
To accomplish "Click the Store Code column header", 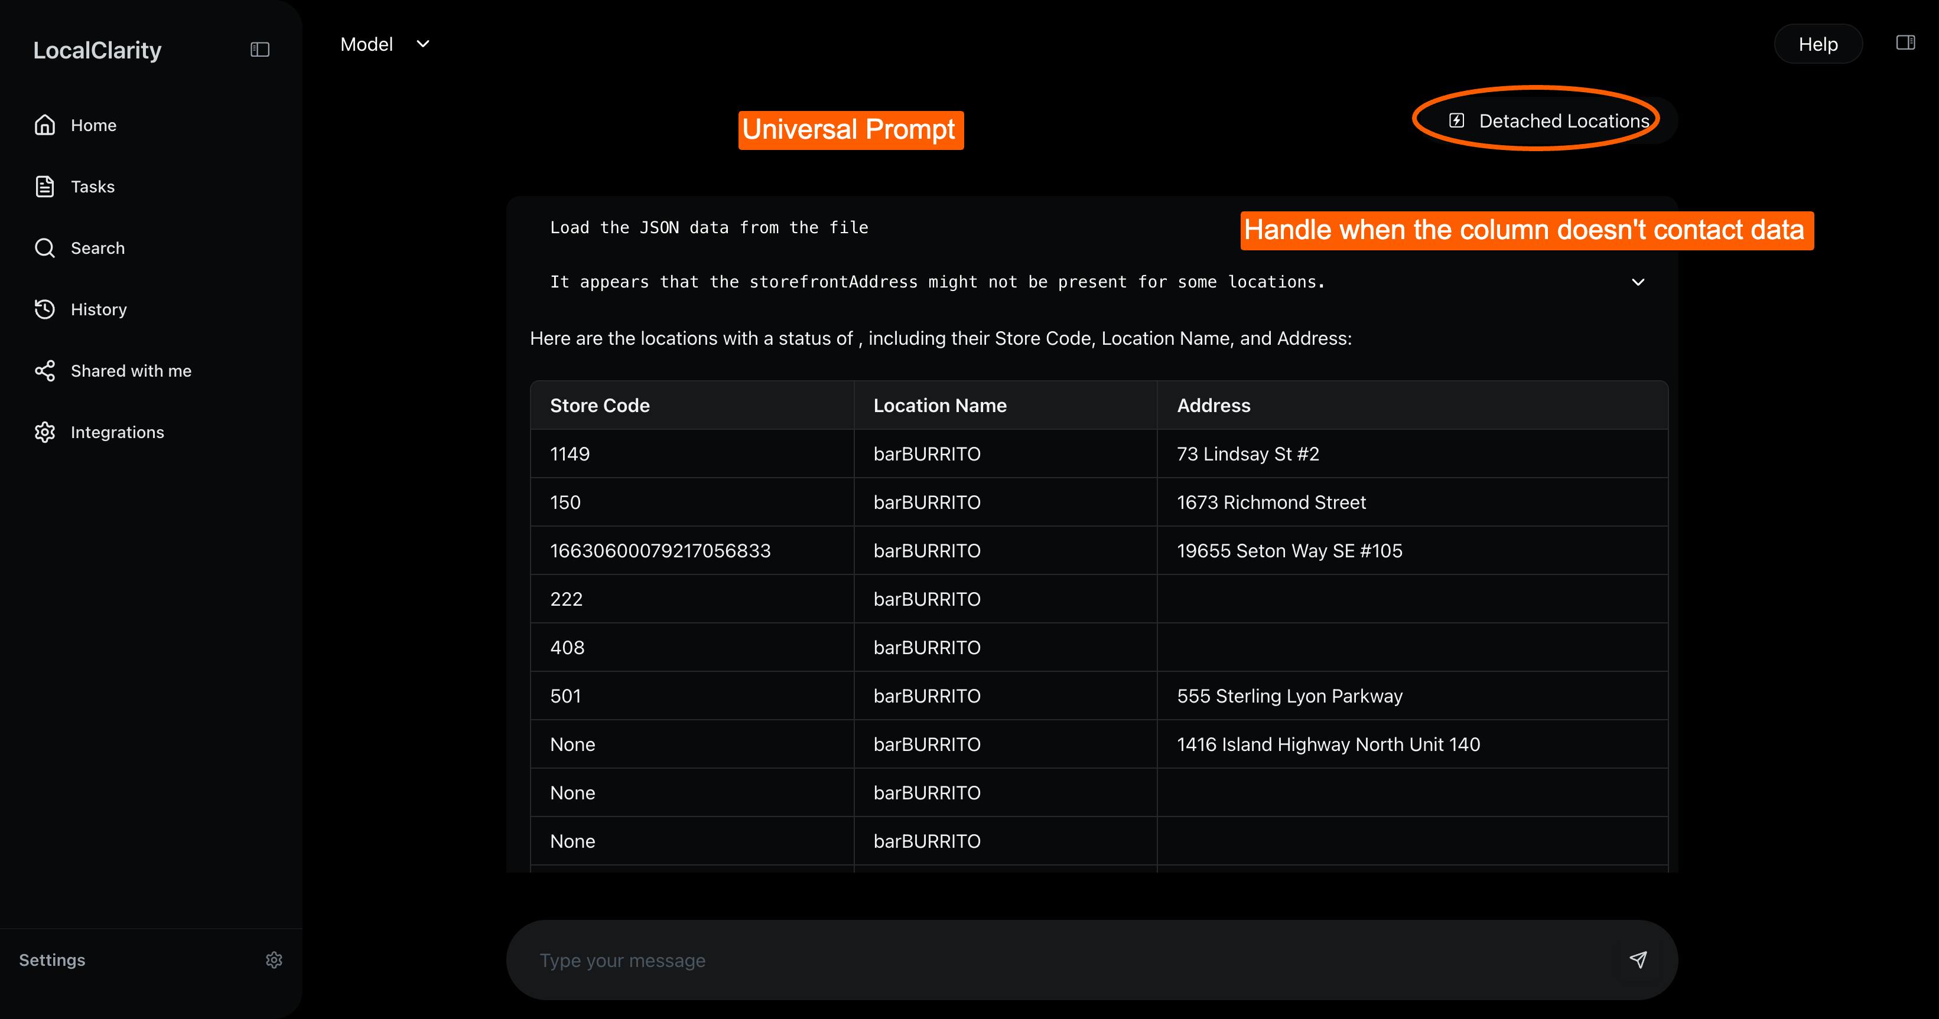I will [600, 406].
